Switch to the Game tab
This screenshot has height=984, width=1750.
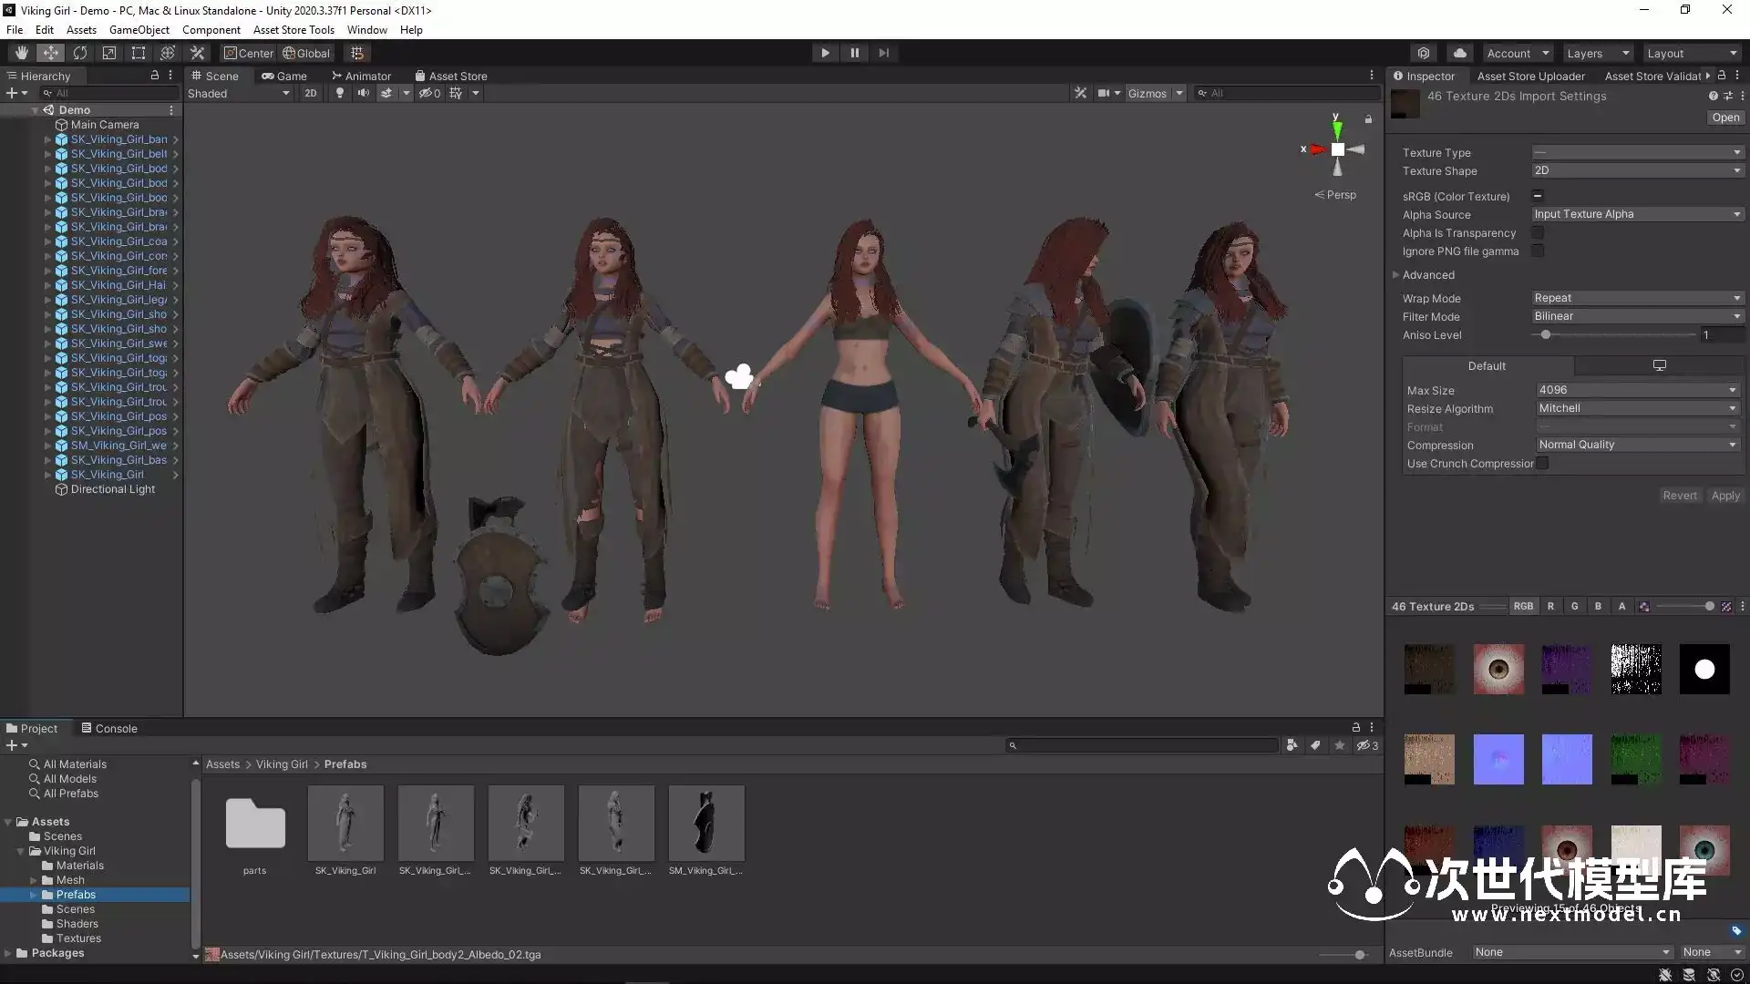pos(284,77)
